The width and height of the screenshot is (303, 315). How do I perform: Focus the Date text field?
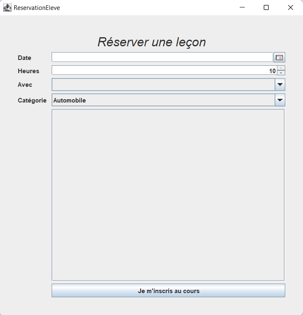(x=162, y=57)
